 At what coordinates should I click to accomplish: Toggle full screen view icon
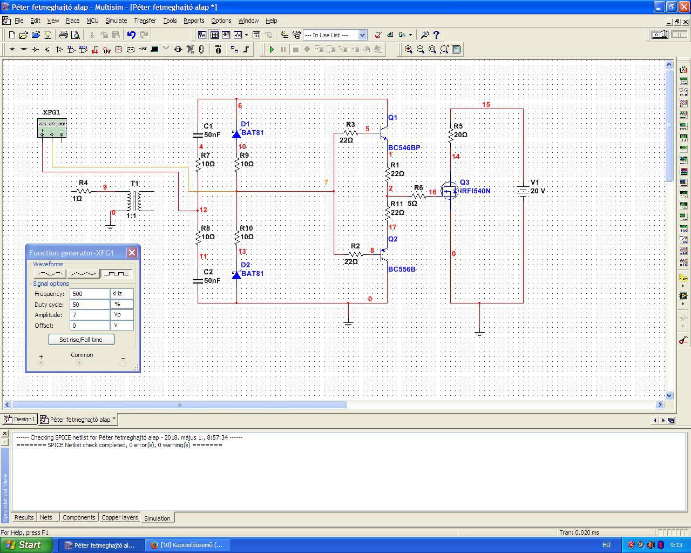point(456,49)
